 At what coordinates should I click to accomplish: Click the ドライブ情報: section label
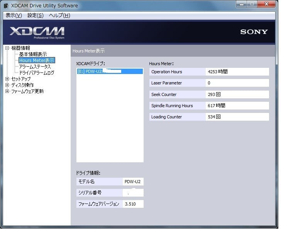[x=88, y=173]
